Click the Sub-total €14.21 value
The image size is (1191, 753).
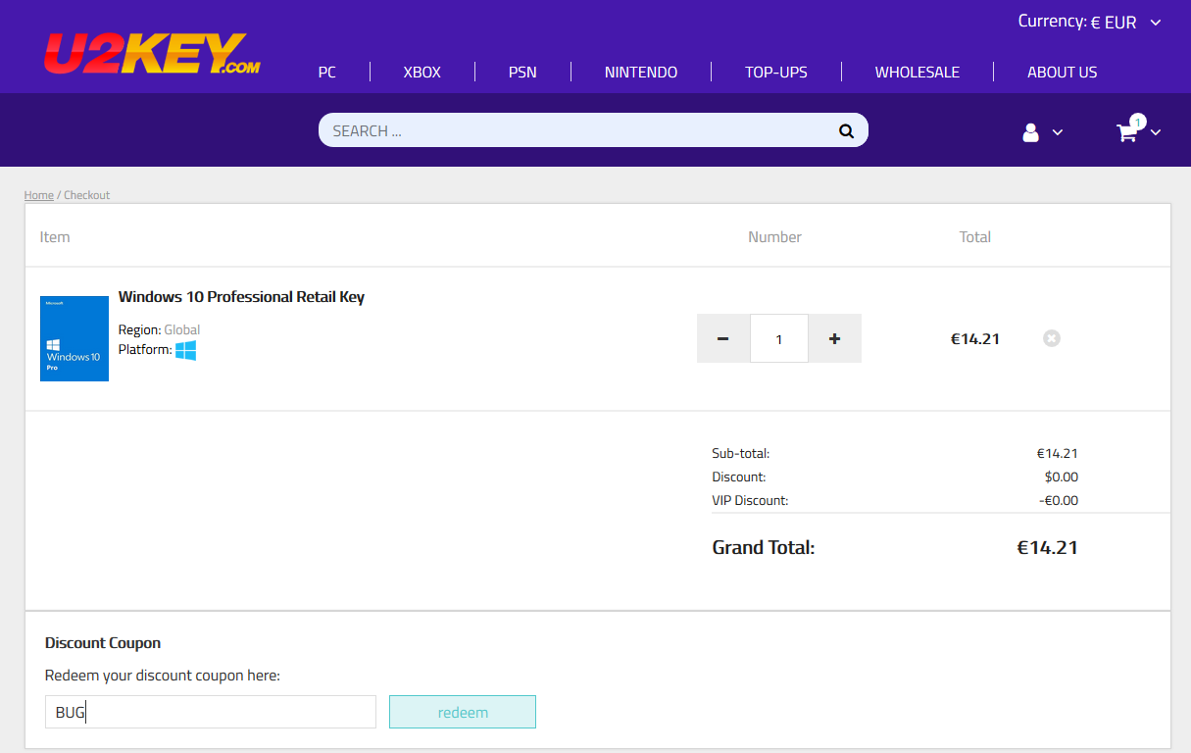(x=1058, y=453)
